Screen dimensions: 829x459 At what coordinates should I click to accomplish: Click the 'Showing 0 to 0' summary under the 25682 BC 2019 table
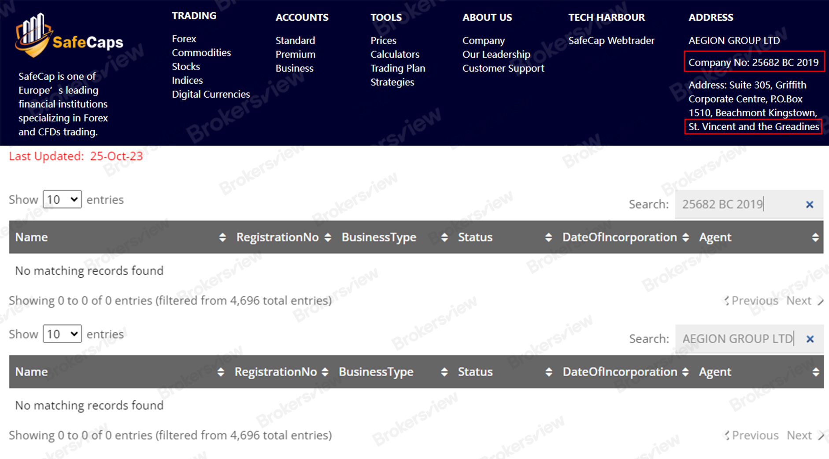pyautogui.click(x=170, y=301)
